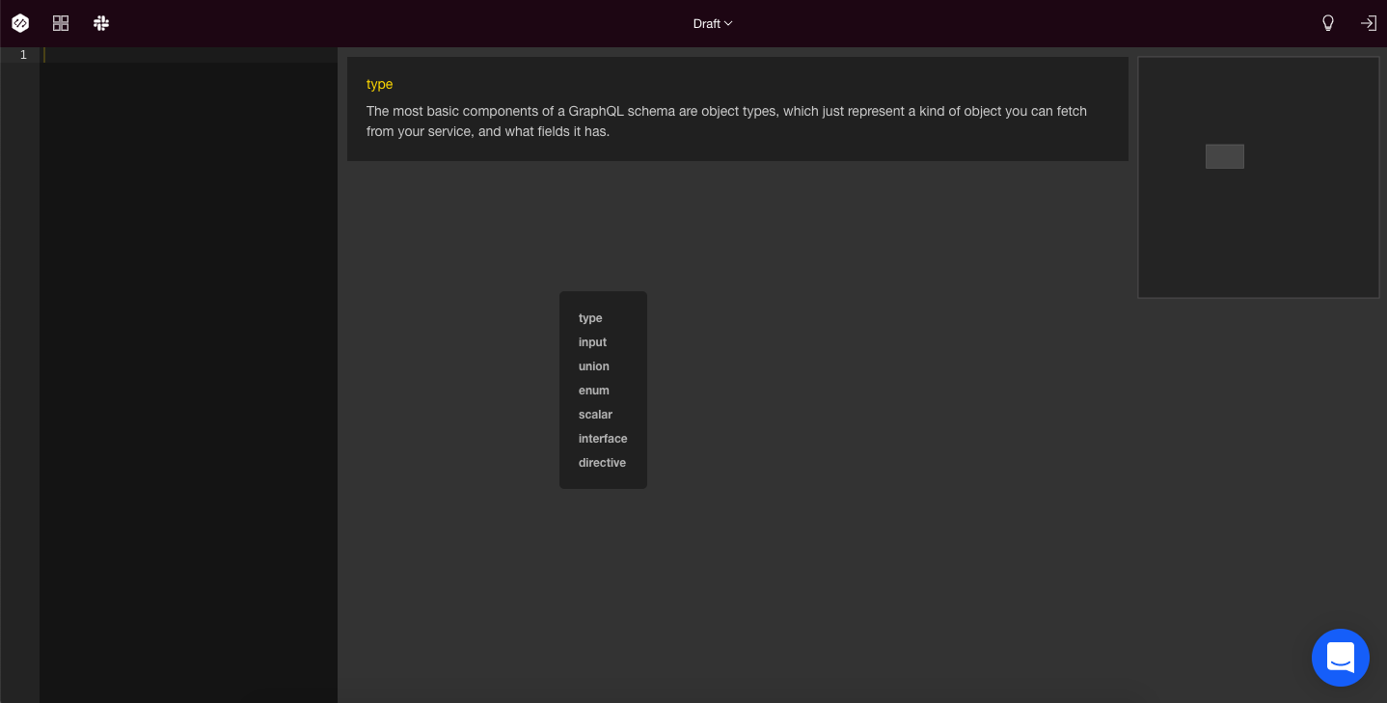Select "type" from the autocomplete list
The image size is (1387, 703).
coord(590,318)
